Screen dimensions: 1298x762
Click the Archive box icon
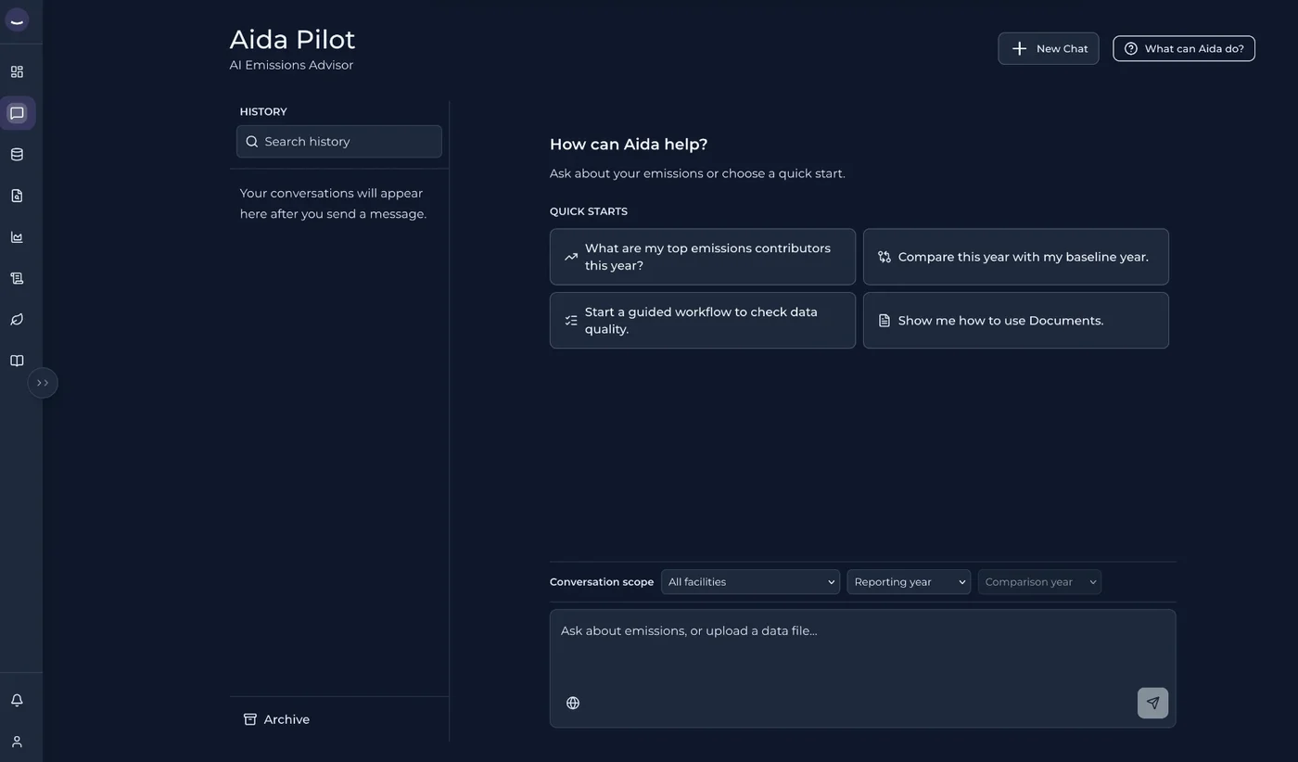coord(250,719)
